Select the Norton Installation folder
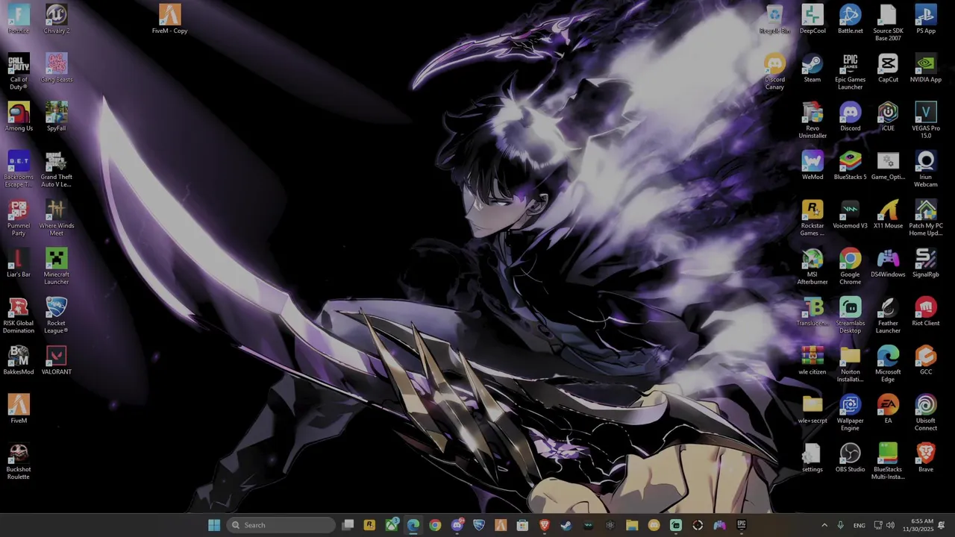Screen dimensions: 955x537 [851, 363]
